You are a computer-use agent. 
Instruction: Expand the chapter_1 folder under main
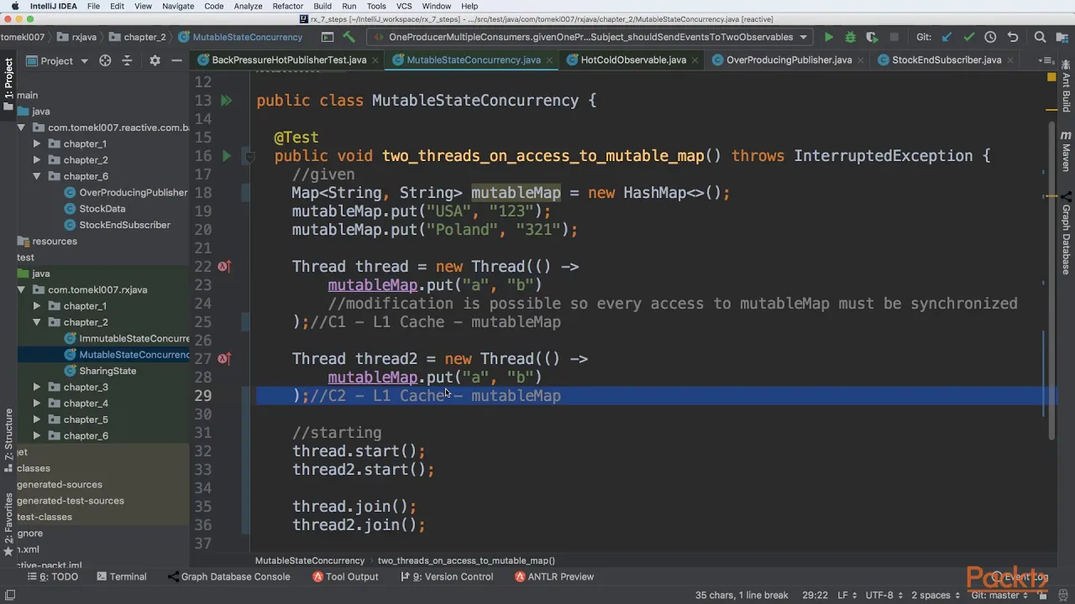click(x=37, y=144)
